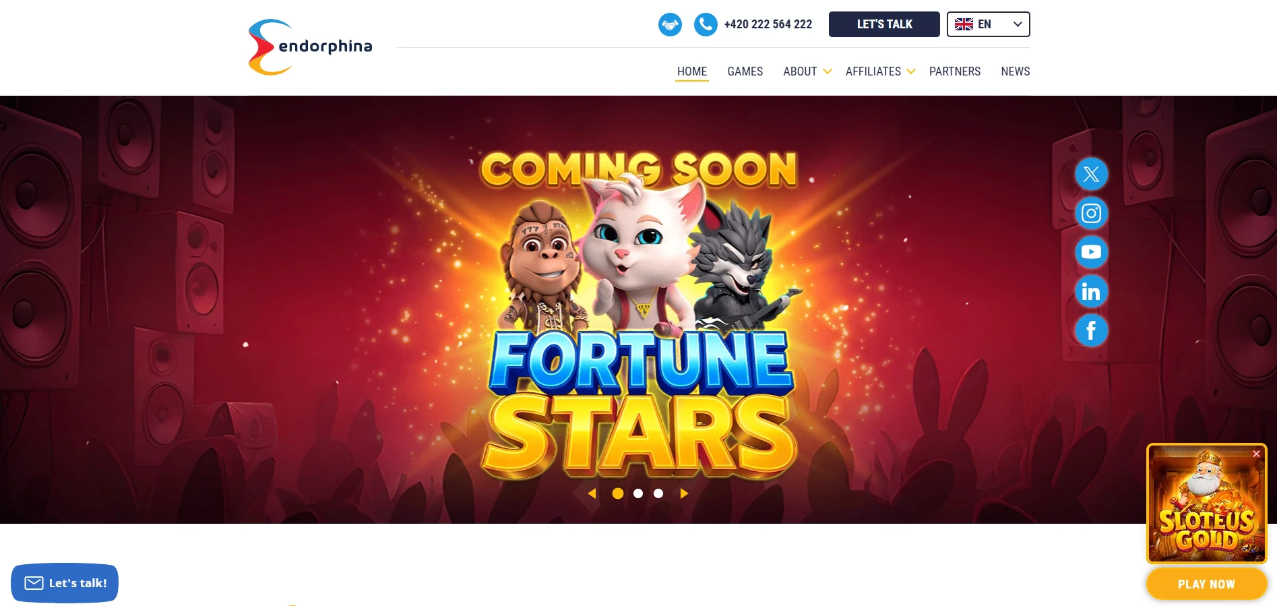Viewport: 1277px width, 606px height.
Task: Select the second carousel slide dot
Action: pyautogui.click(x=638, y=493)
